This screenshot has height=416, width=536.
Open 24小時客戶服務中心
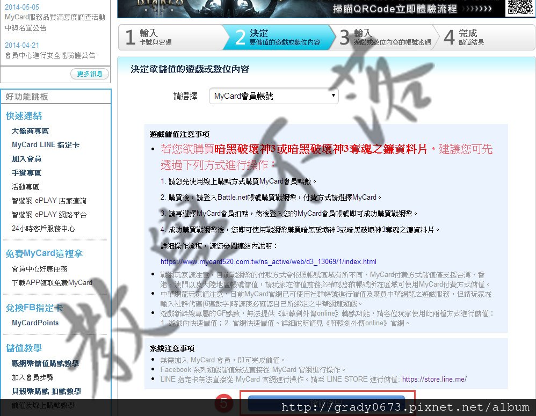[x=43, y=229]
